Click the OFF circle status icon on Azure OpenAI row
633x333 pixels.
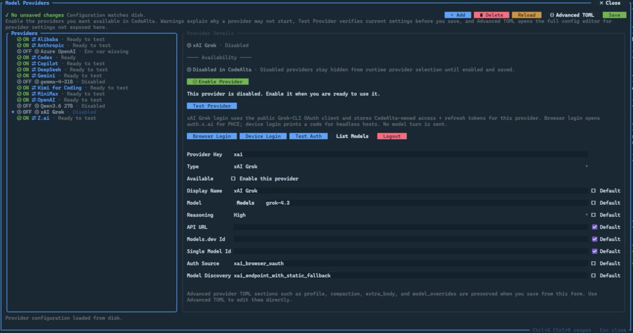19,52
